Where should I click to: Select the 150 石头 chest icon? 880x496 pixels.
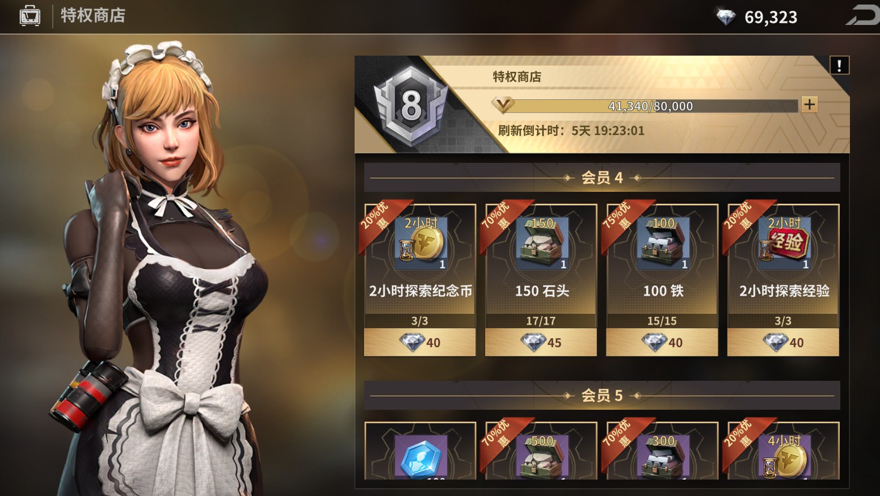point(542,244)
